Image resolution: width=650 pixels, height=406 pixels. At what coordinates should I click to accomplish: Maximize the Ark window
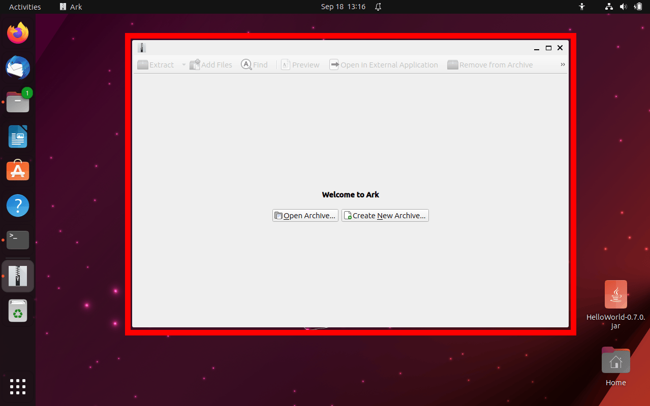pos(548,48)
